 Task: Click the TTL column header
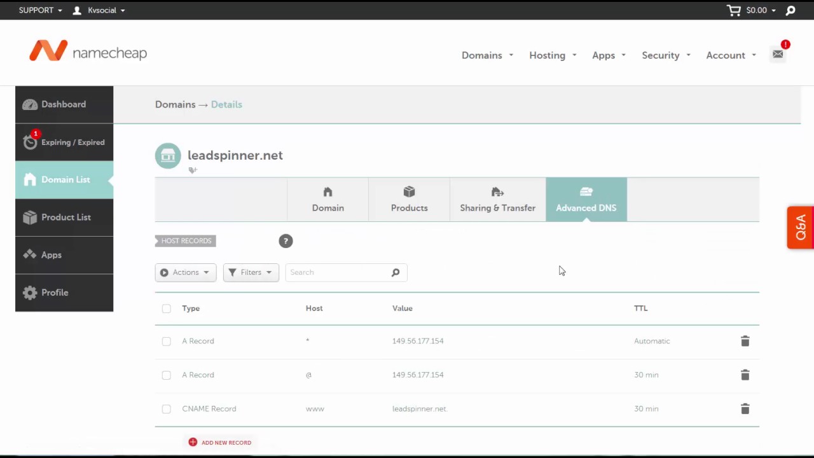640,309
